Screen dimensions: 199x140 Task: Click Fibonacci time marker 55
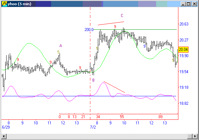click(122, 117)
